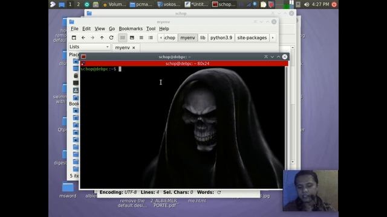Click the red terminal tab title bar
Image resolution: width=387 pixels, height=217 pixels.
[184, 63]
